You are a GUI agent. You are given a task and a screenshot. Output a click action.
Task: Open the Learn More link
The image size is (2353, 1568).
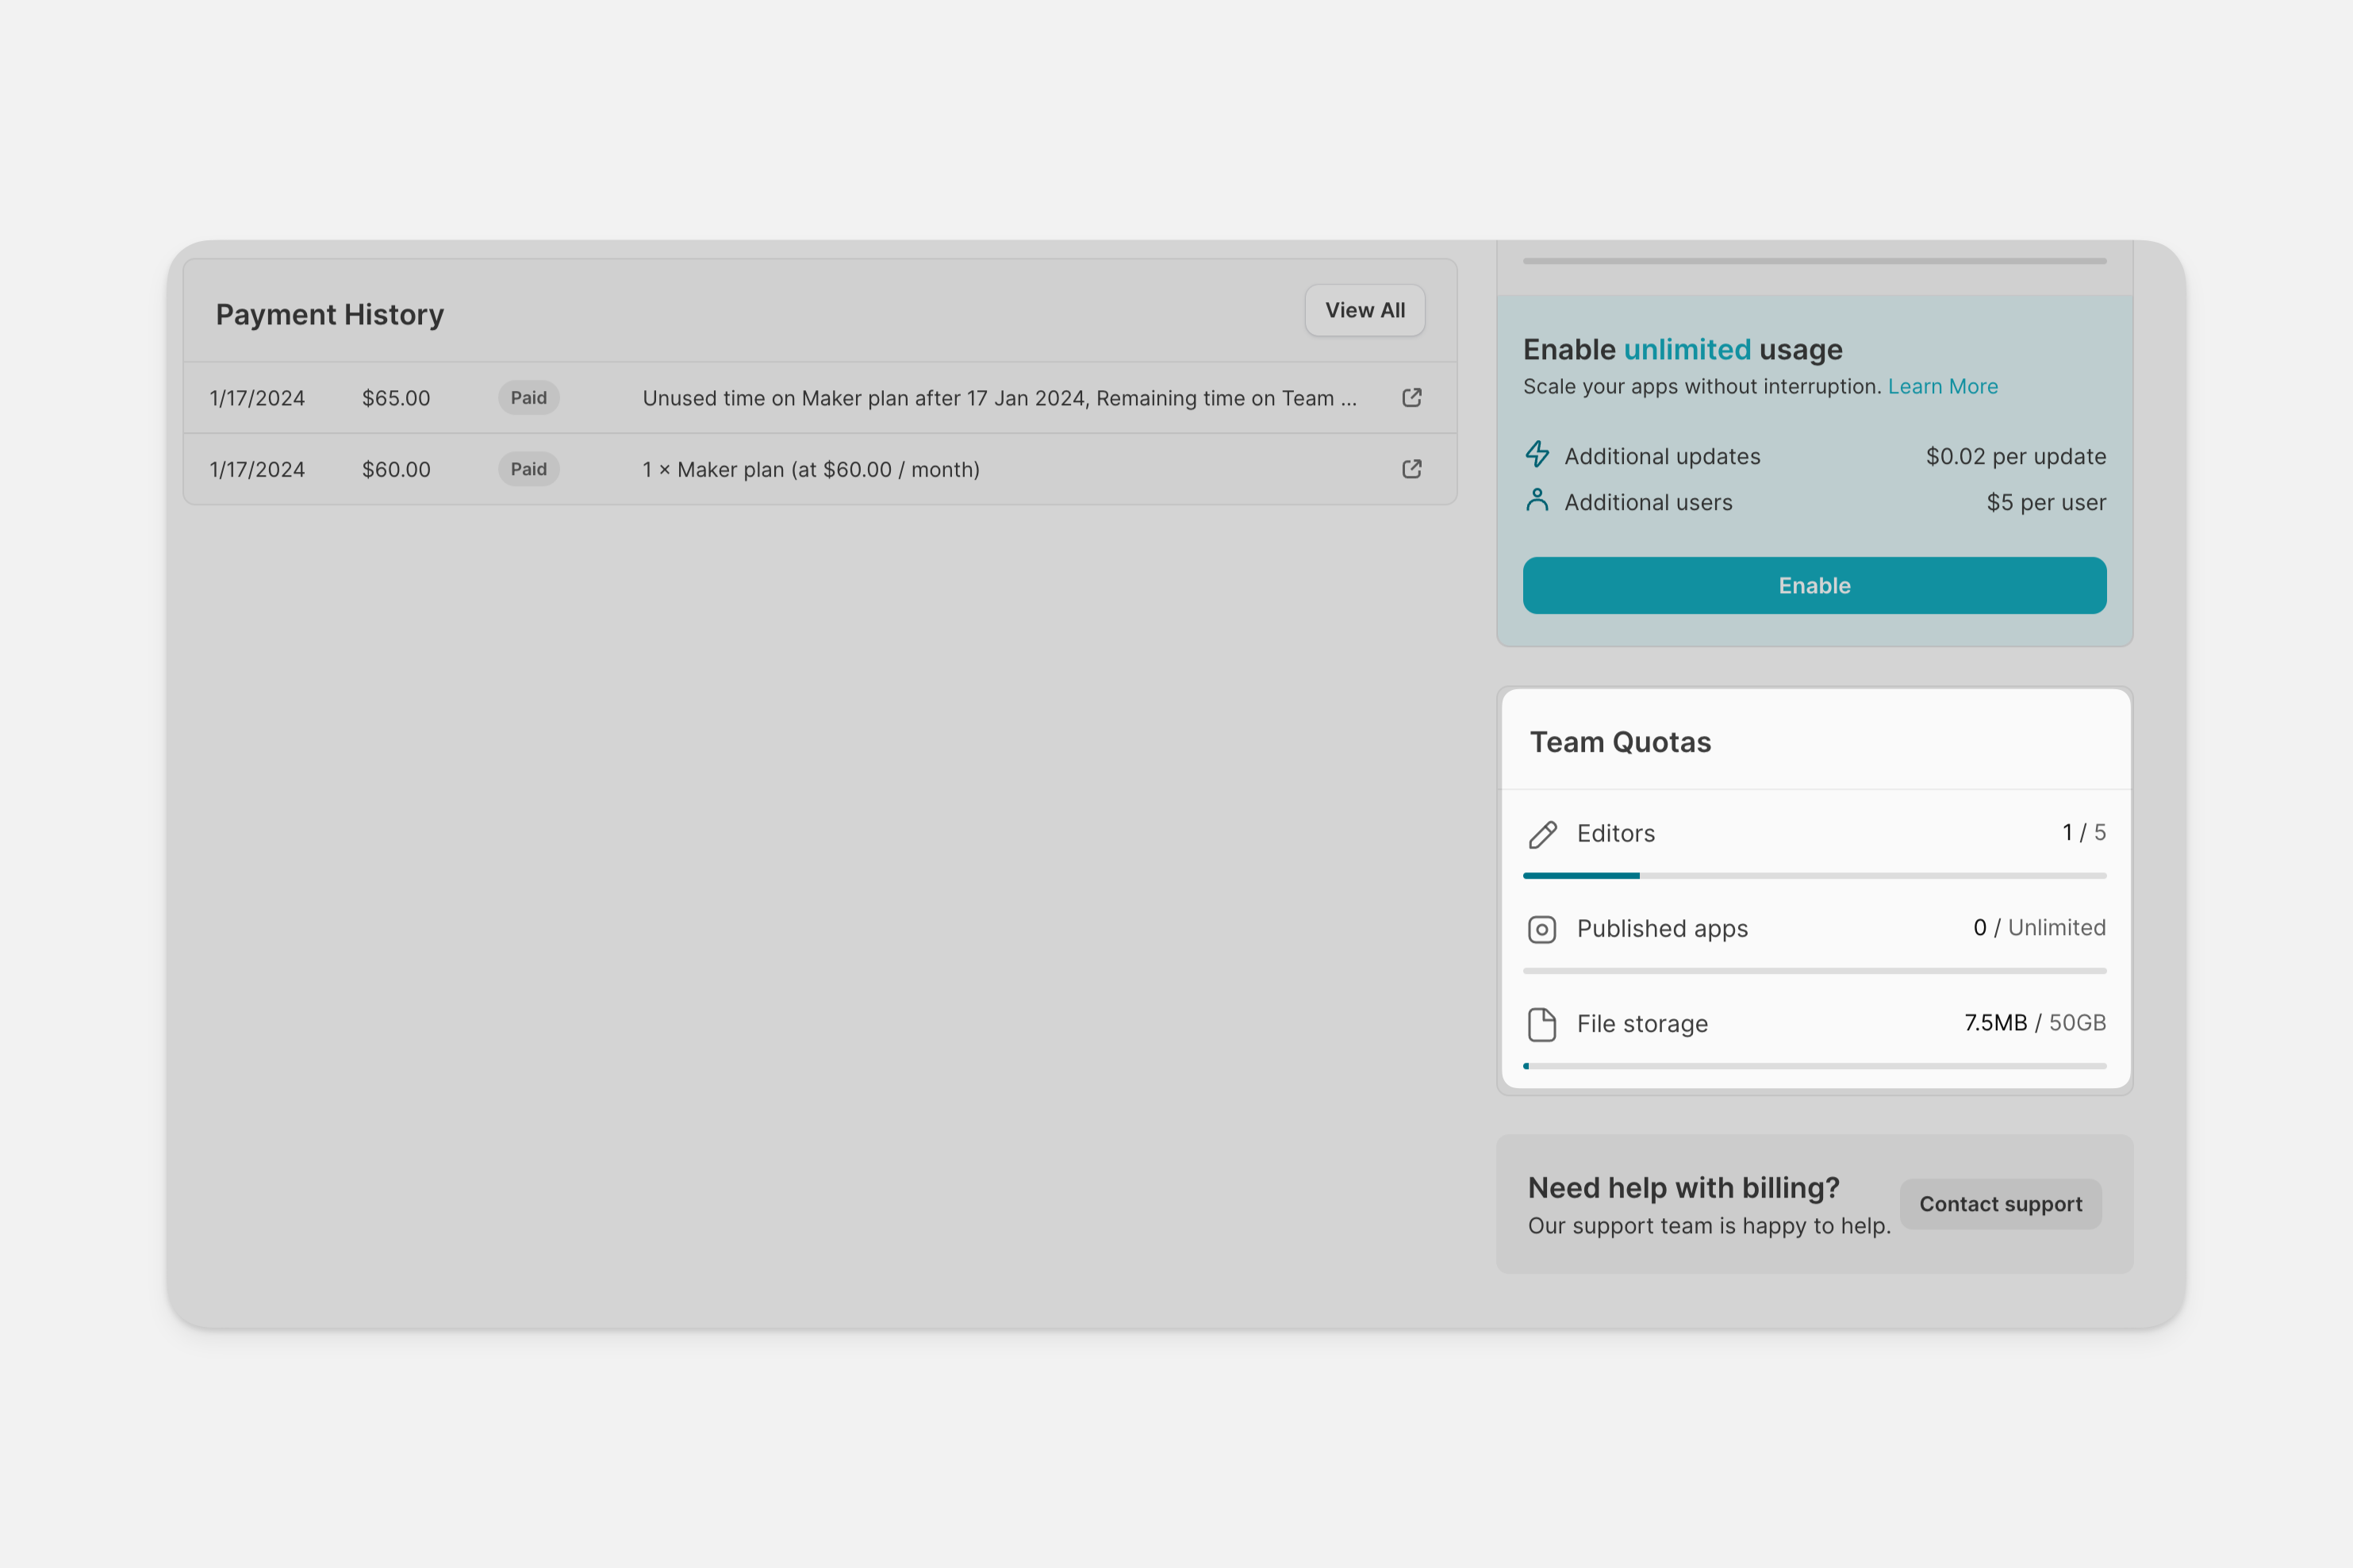1942,387
